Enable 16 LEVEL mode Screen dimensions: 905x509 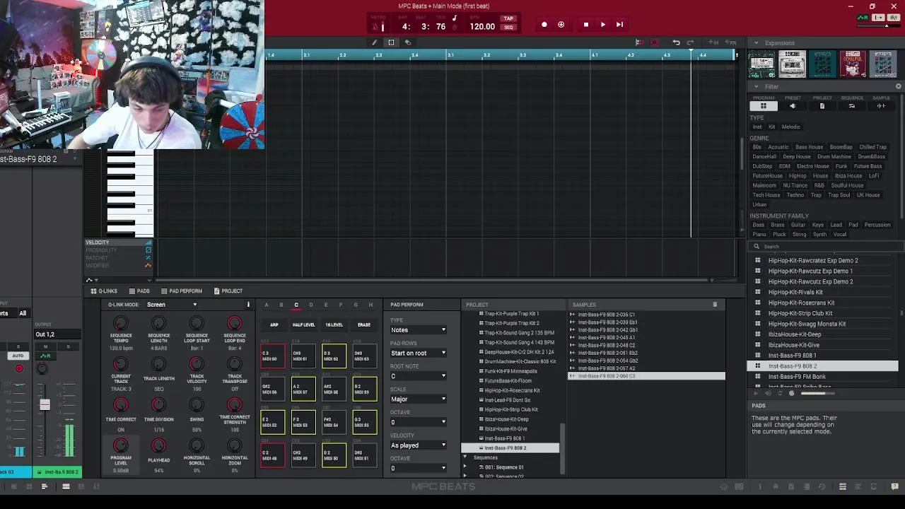click(334, 325)
